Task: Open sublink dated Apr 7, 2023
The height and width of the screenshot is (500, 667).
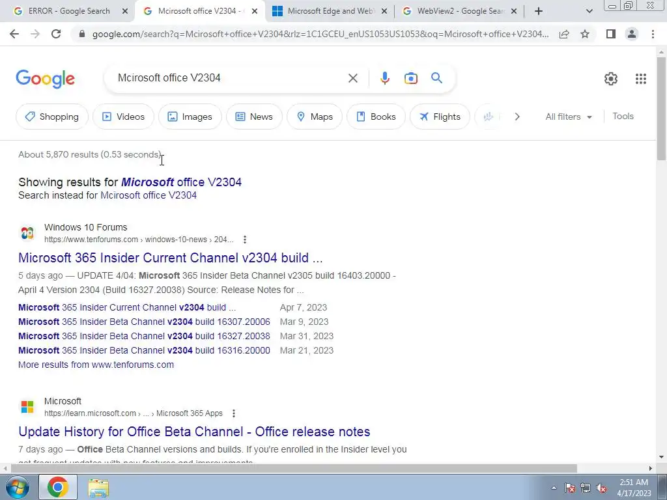Action: coord(127,307)
